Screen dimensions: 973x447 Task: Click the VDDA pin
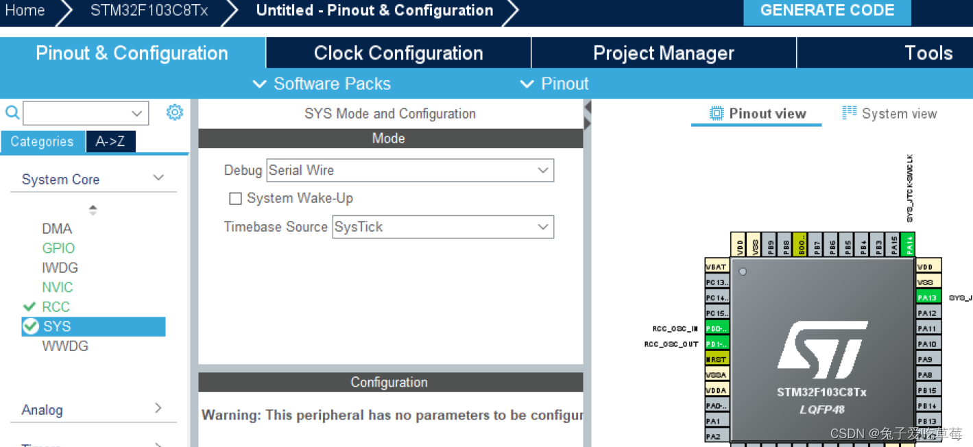click(x=717, y=390)
